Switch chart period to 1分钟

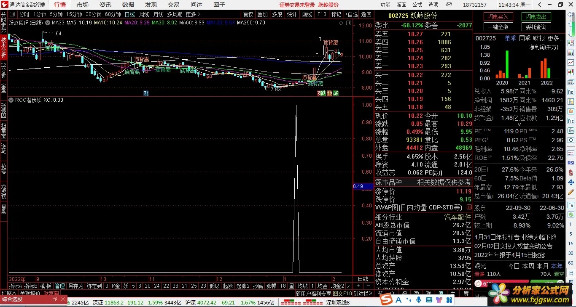[40, 14]
